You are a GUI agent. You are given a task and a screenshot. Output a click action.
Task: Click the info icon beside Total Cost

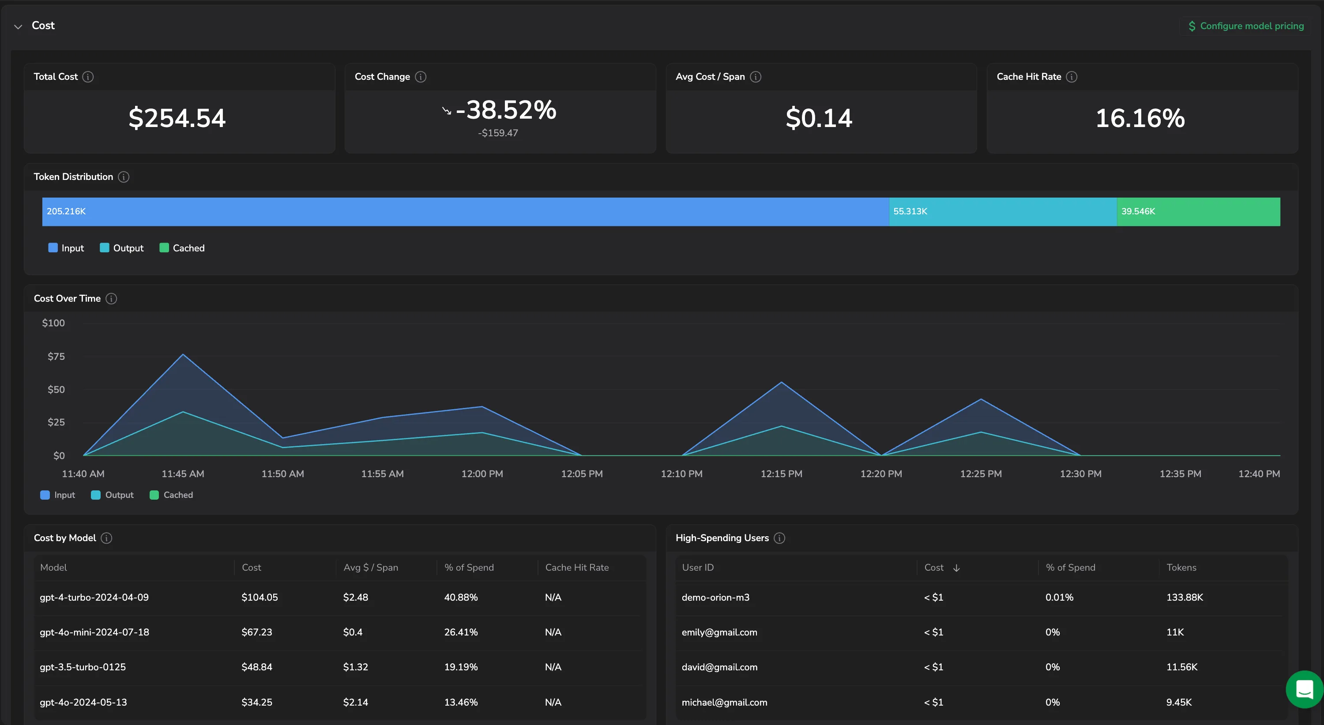coord(88,76)
